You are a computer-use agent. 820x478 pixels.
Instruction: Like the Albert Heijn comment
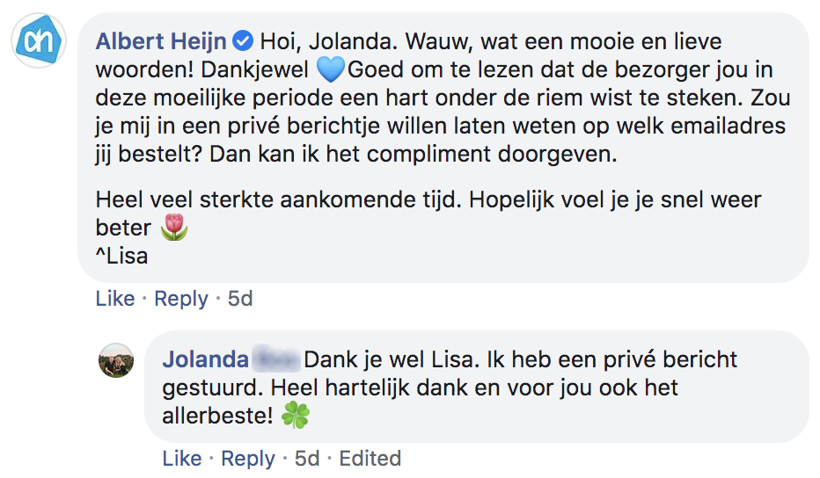pyautogui.click(x=114, y=299)
